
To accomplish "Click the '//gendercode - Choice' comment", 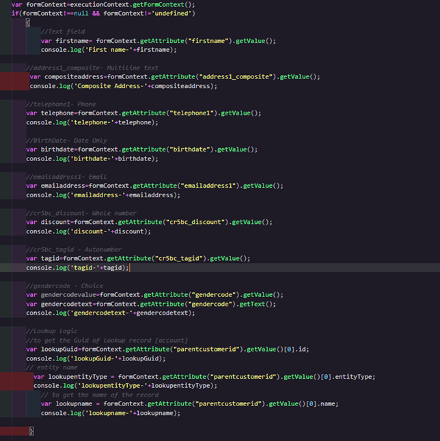I will [64, 286].
